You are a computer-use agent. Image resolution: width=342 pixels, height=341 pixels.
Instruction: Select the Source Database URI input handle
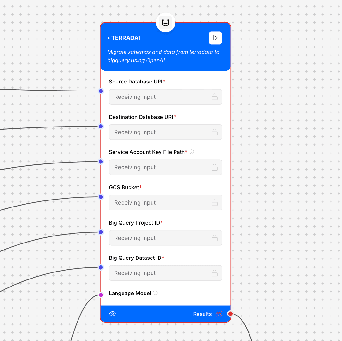(101, 91)
